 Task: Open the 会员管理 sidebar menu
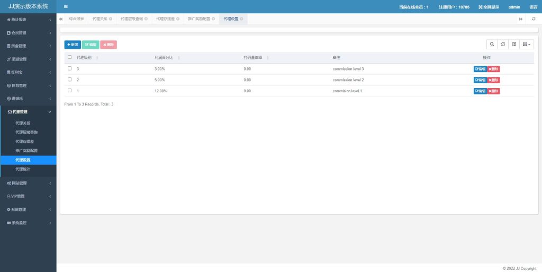pos(28,33)
